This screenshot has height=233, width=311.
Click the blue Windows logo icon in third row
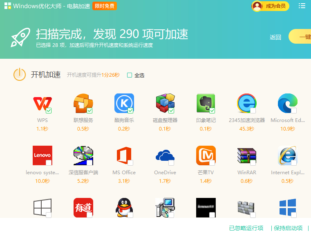click(288, 207)
